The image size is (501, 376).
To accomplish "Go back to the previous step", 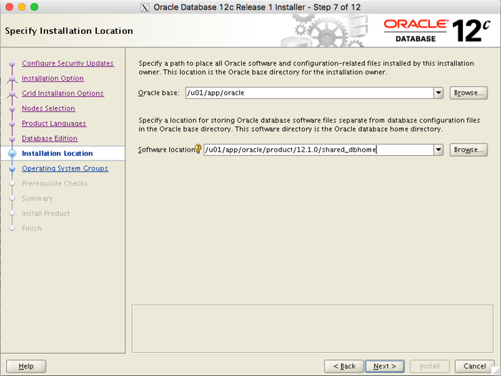I will tap(344, 366).
